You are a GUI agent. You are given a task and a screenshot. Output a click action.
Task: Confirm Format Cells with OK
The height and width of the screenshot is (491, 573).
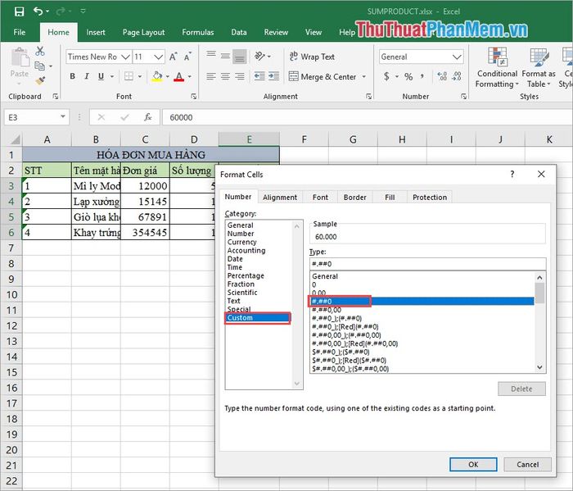point(473,464)
